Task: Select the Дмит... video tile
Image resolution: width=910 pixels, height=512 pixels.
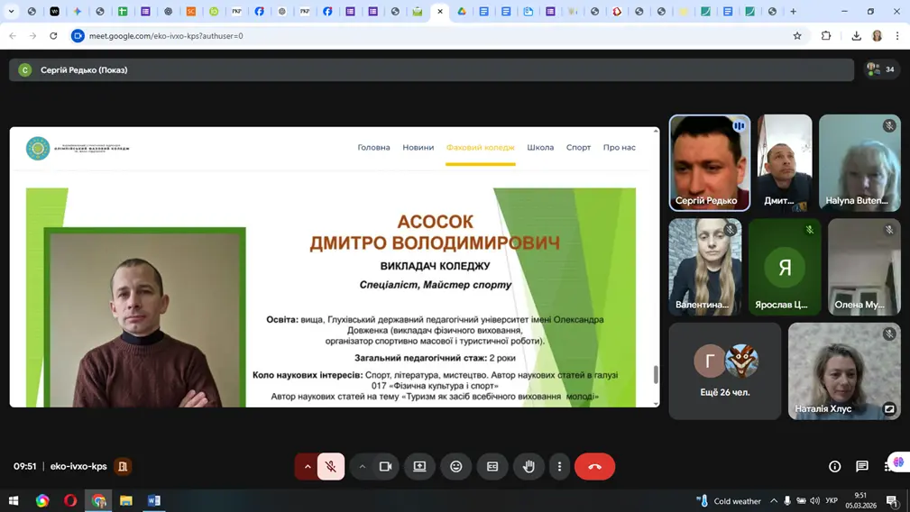Action: coord(785,163)
